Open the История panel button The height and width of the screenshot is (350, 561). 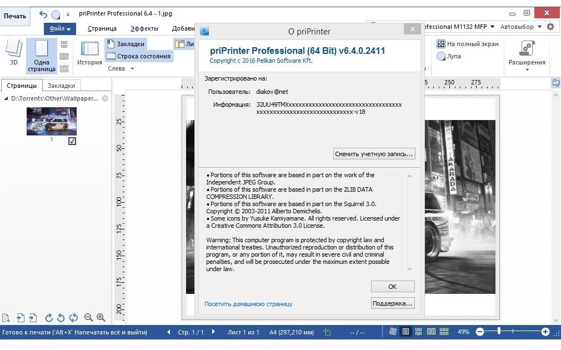89,53
